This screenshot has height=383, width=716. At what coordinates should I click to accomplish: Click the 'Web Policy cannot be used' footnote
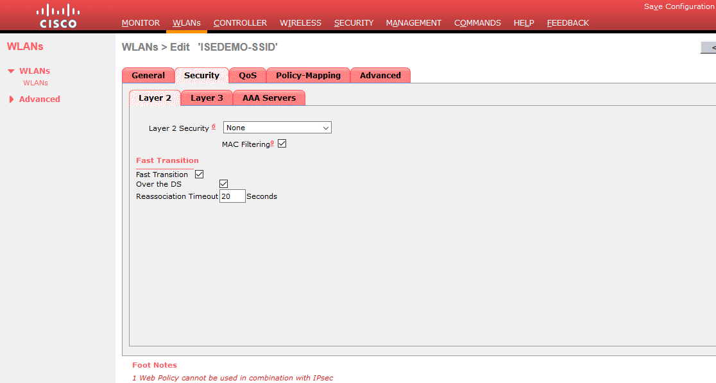pyautogui.click(x=232, y=378)
